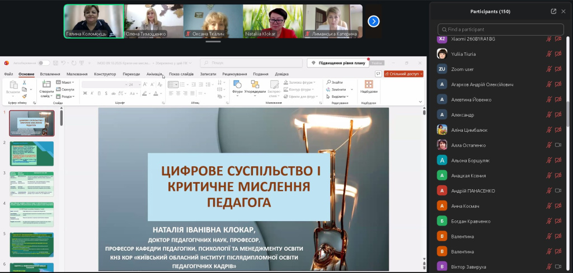
Task: Click the text highlight color pen
Action: click(144, 93)
